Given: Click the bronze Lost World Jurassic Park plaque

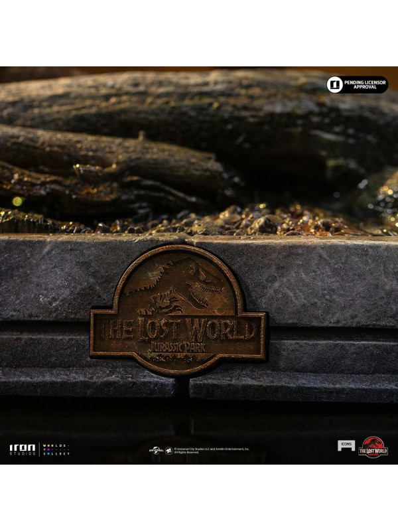Looking at the screenshot, I should [x=178, y=310].
